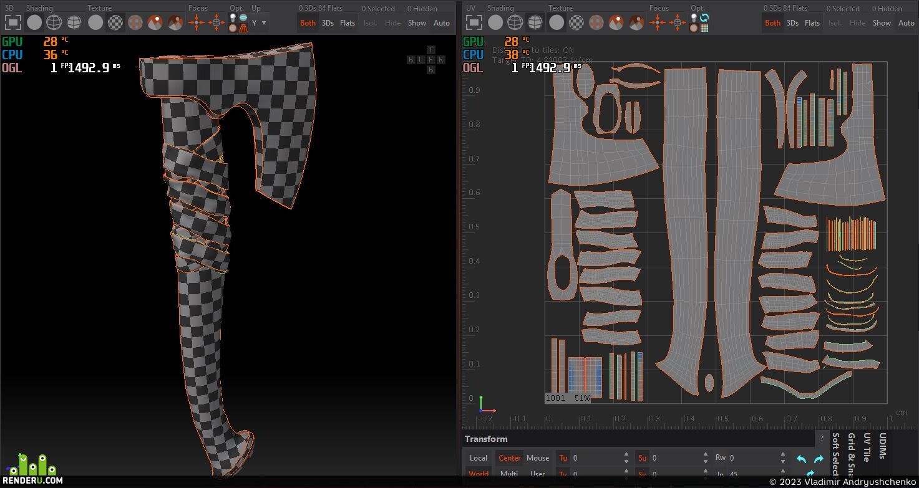919x488 pixels.
Task: Select wireframe sphere shading in the 3D viewport
Action: point(54,23)
